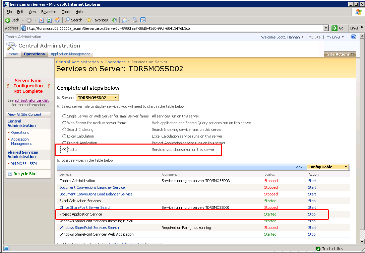This screenshot has width=365, height=253.
Task: Select Web Server for medium server farms
Action: tap(64, 123)
